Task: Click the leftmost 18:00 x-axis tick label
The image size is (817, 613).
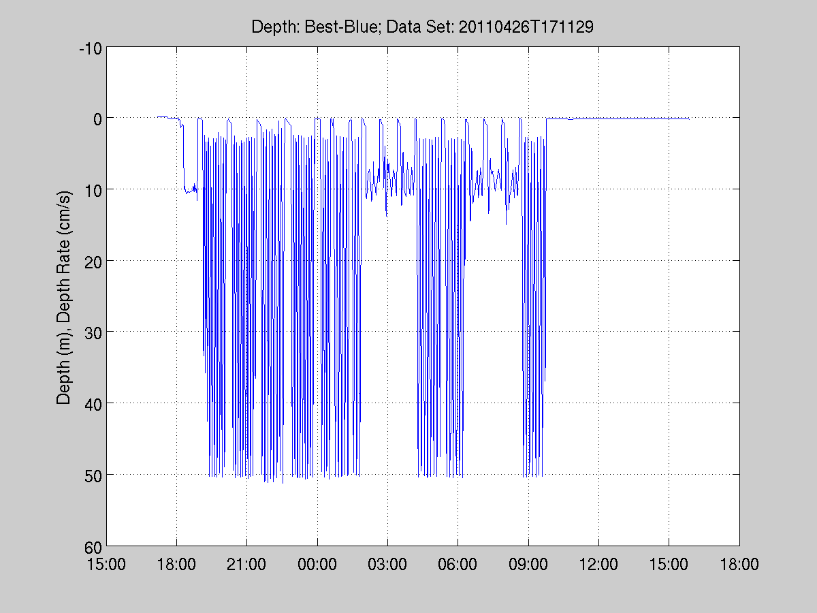Action: (x=176, y=565)
